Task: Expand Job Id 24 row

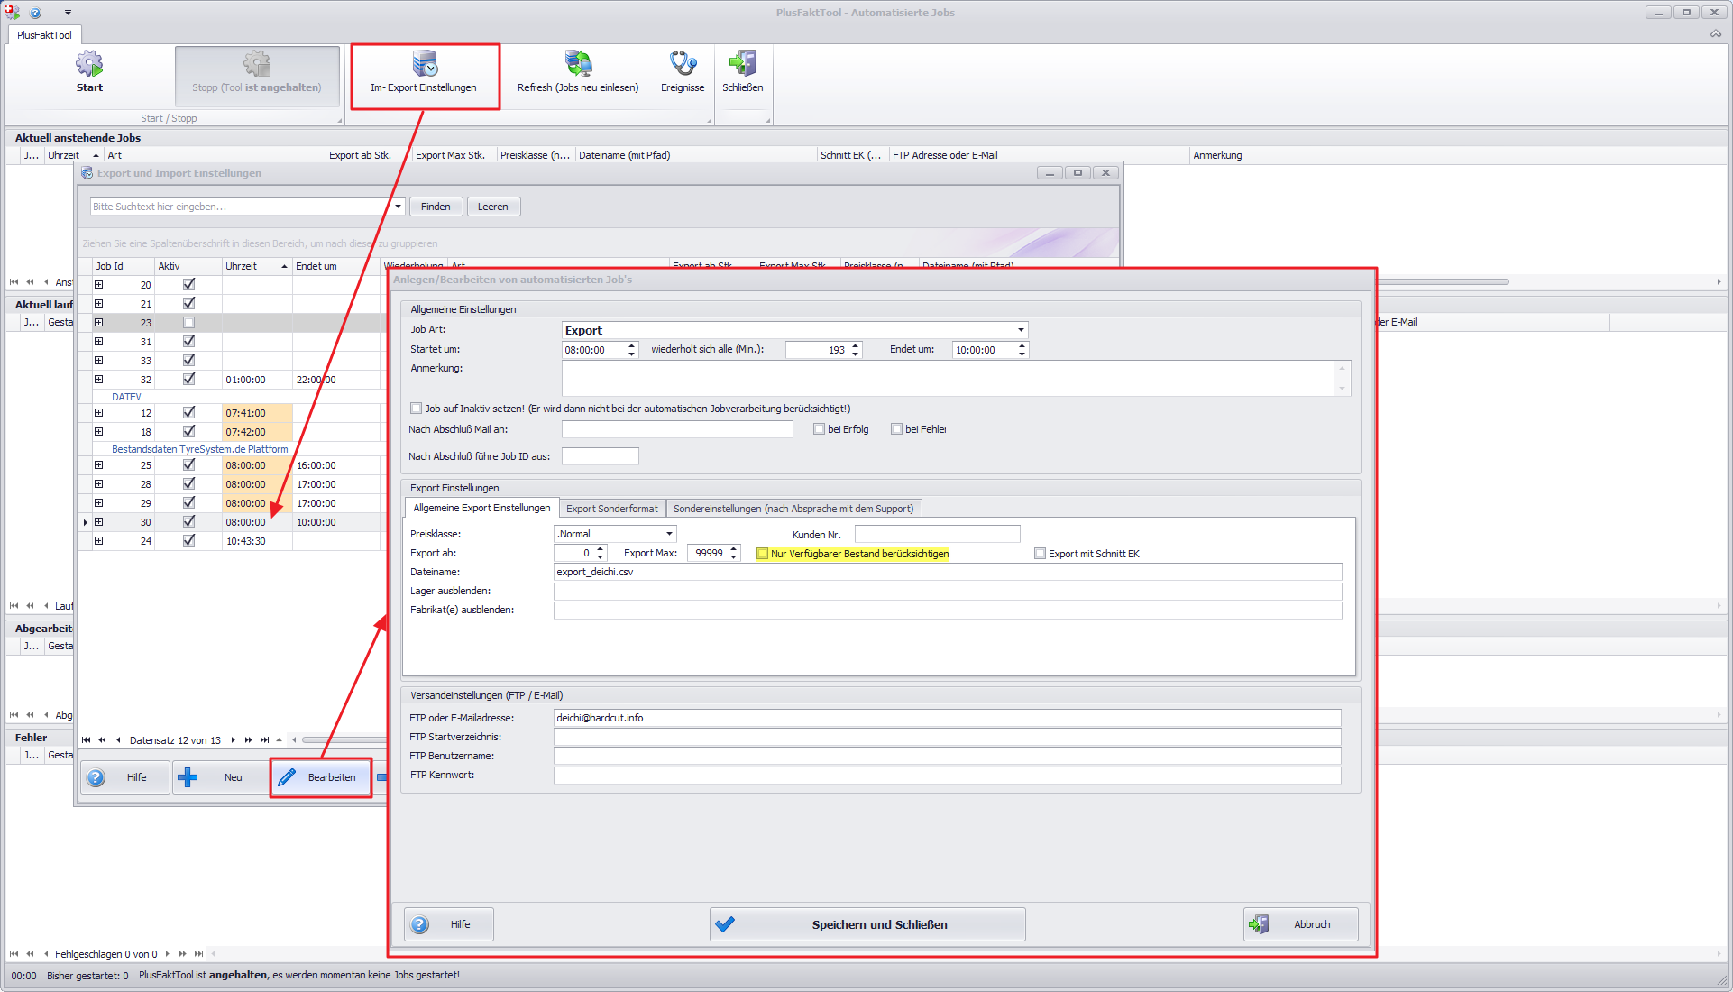Action: (x=98, y=540)
